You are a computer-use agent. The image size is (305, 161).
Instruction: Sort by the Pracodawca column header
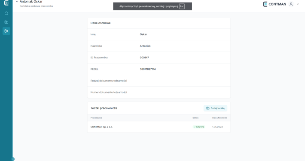tap(96, 118)
